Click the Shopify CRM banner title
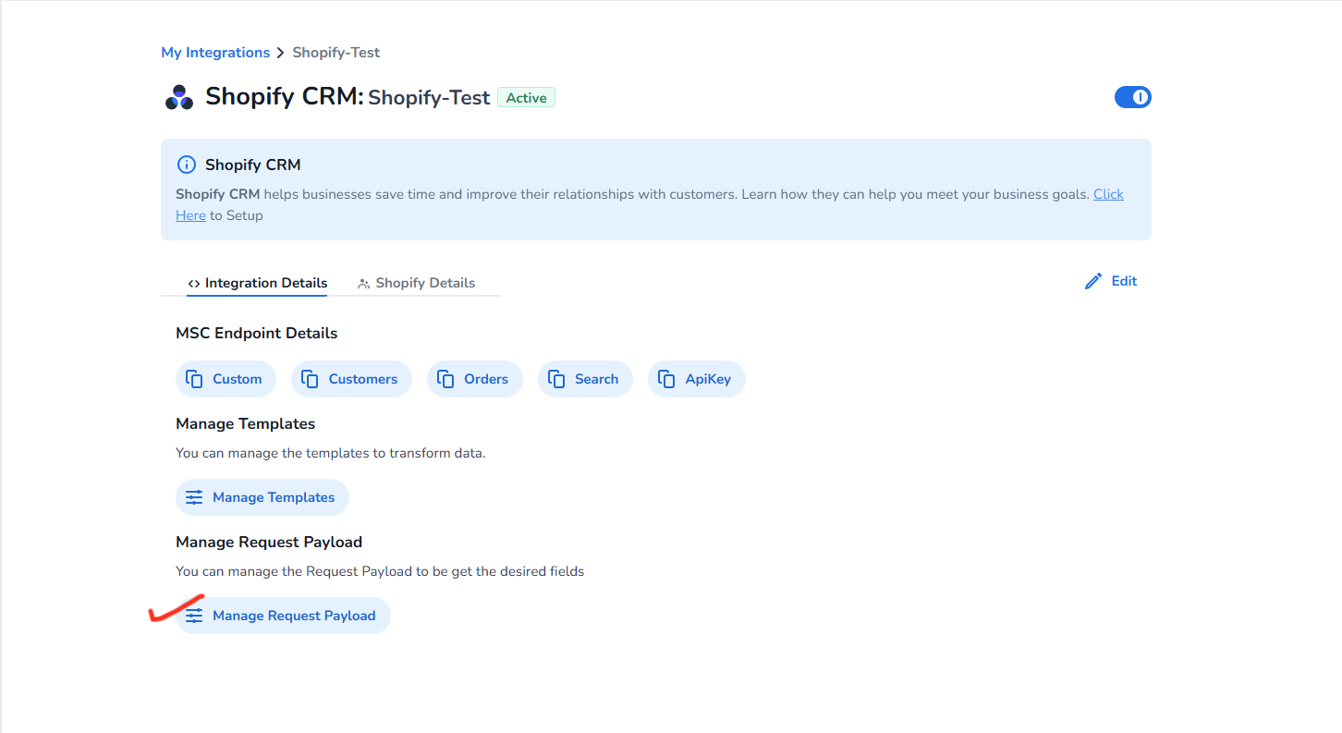 click(x=253, y=165)
